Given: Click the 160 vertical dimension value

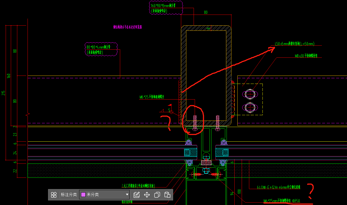Looking at the screenshot, I should coord(9,76).
